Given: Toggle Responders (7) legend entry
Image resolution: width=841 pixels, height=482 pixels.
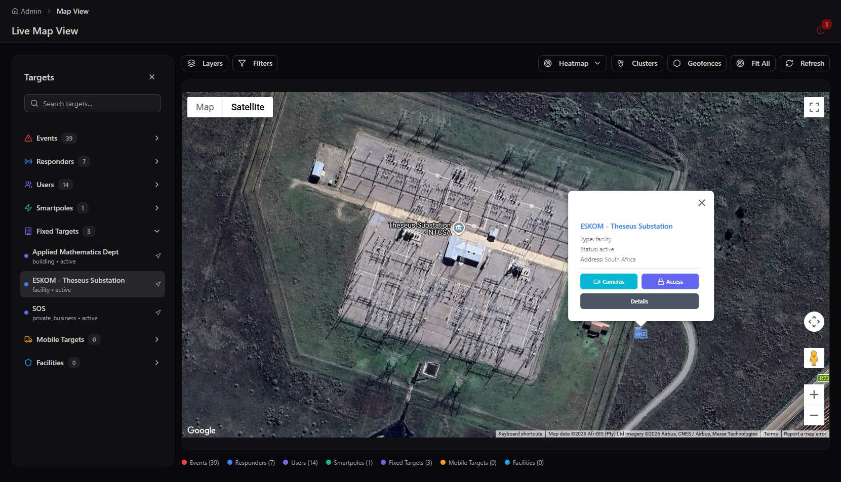Looking at the screenshot, I should [251, 463].
